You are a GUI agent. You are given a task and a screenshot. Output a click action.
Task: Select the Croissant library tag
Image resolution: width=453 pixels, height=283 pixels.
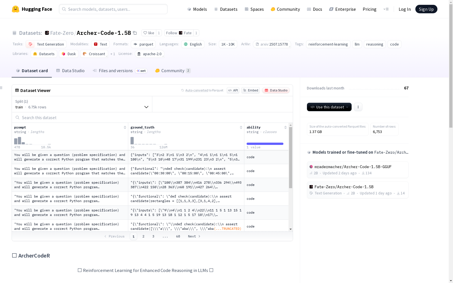(x=94, y=54)
